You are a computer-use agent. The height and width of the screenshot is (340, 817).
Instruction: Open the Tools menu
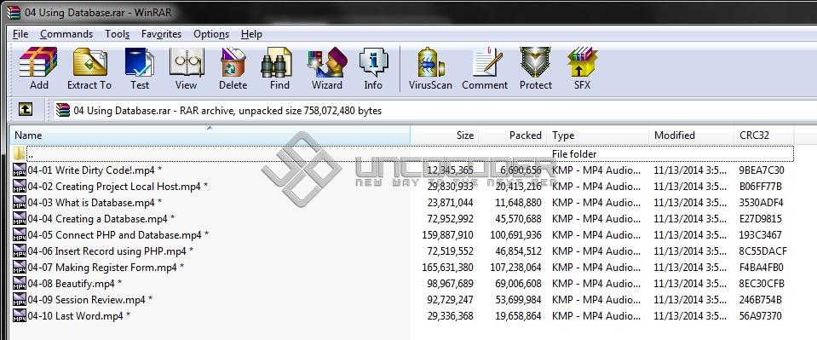(118, 34)
